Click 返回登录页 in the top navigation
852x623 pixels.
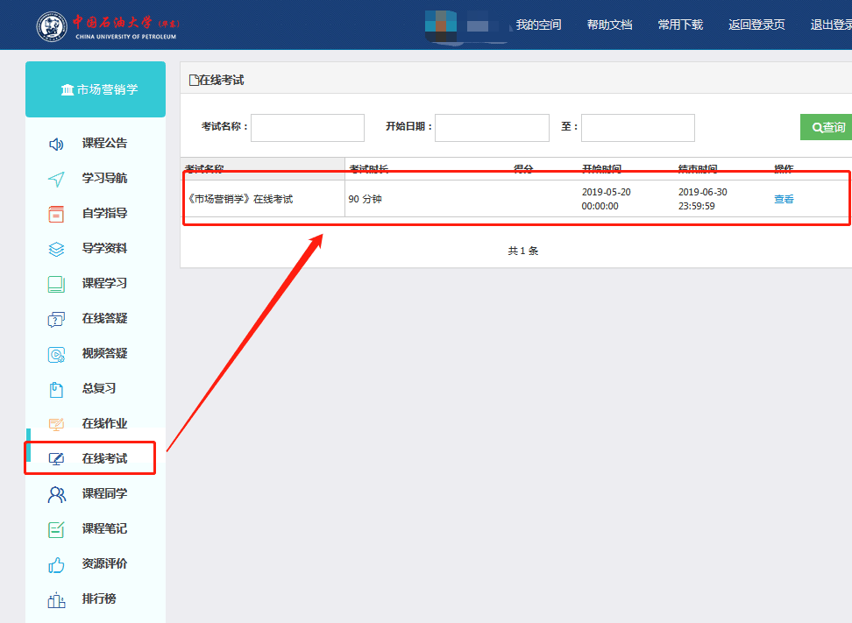(x=756, y=25)
